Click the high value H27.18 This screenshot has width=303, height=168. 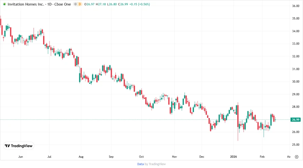101,4
